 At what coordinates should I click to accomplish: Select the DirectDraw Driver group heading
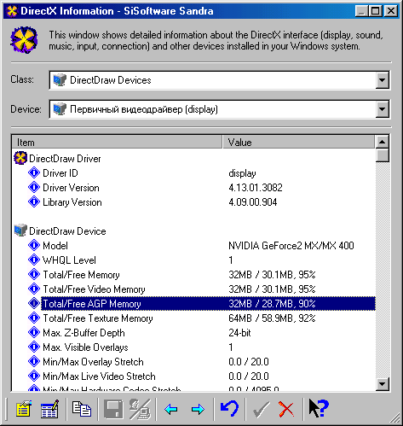tap(65, 159)
